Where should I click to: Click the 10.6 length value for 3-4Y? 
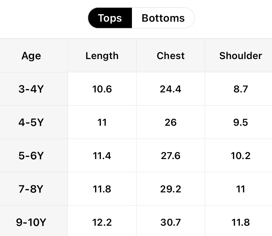coord(102,89)
